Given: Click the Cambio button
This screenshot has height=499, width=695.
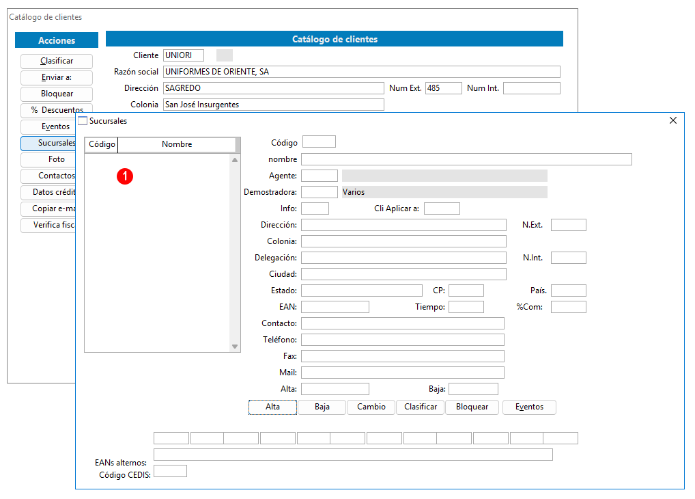Looking at the screenshot, I should click(x=371, y=407).
